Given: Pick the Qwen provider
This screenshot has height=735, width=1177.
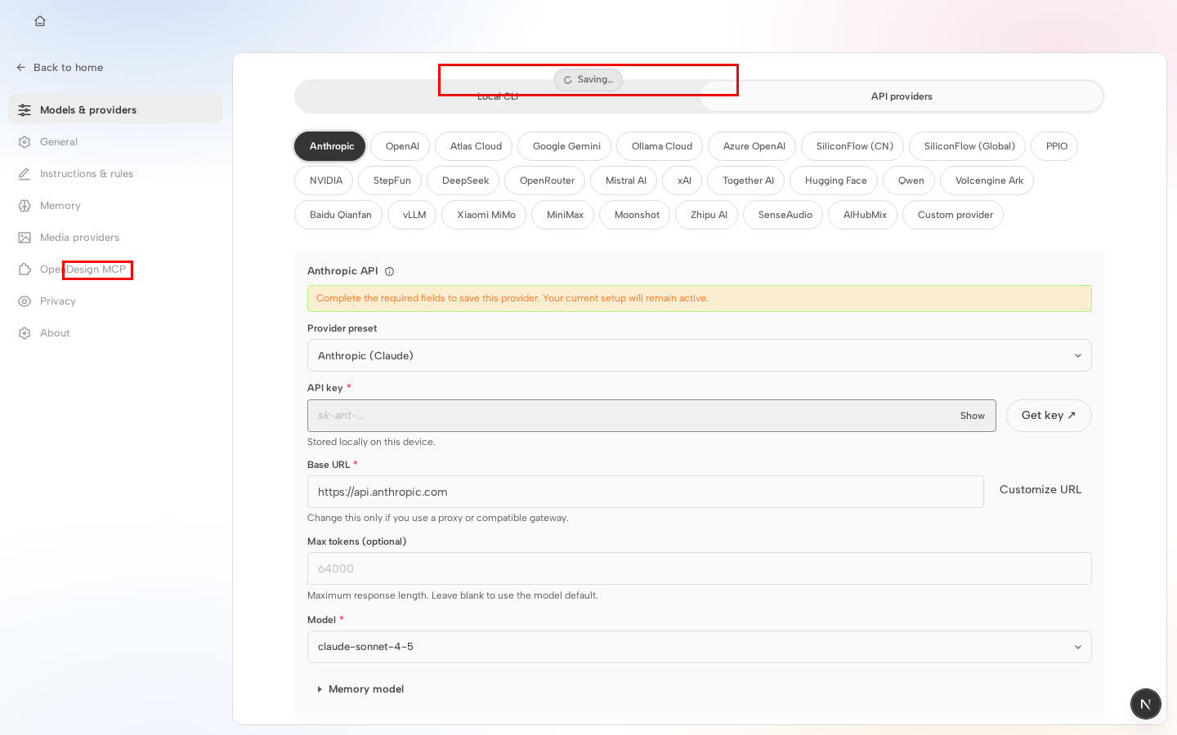Looking at the screenshot, I should (911, 180).
